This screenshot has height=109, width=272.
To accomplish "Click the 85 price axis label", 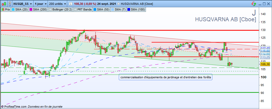I will tap(262, 101).
